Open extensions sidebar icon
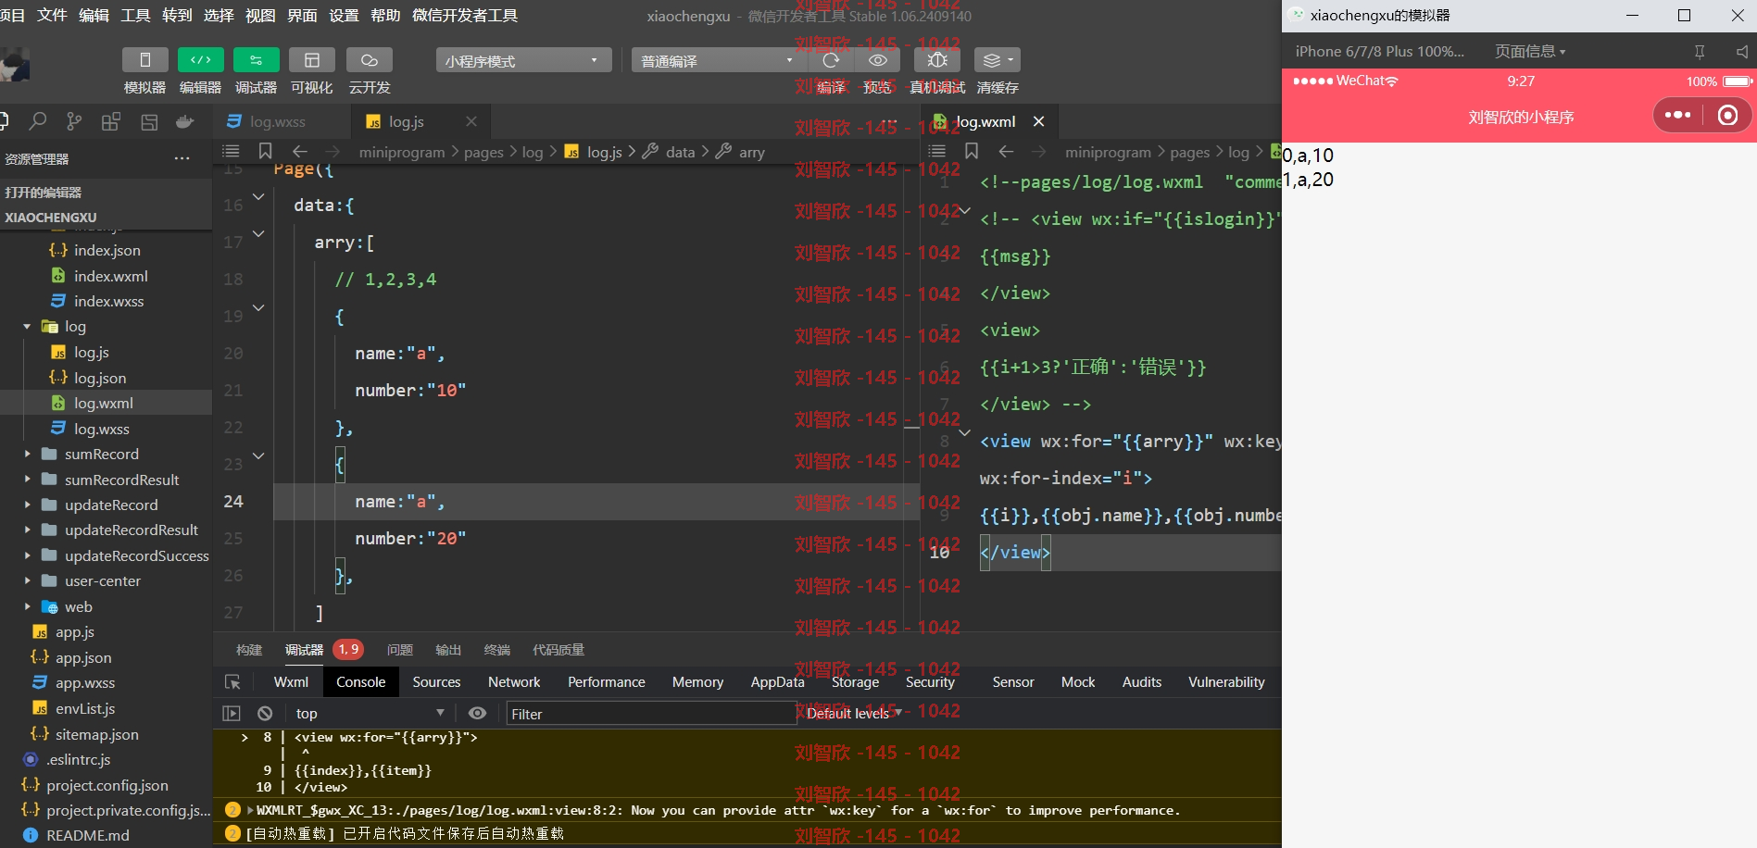Screen dimensions: 1757x848 click(111, 121)
